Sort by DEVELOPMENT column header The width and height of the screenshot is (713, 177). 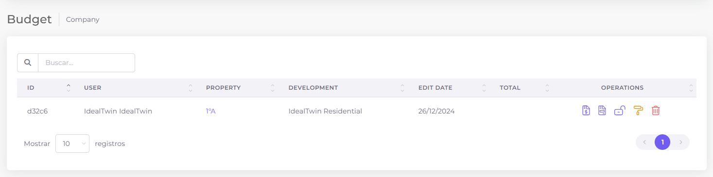click(x=347, y=88)
